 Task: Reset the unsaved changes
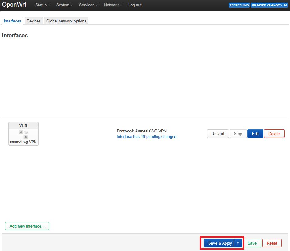tap(272, 243)
